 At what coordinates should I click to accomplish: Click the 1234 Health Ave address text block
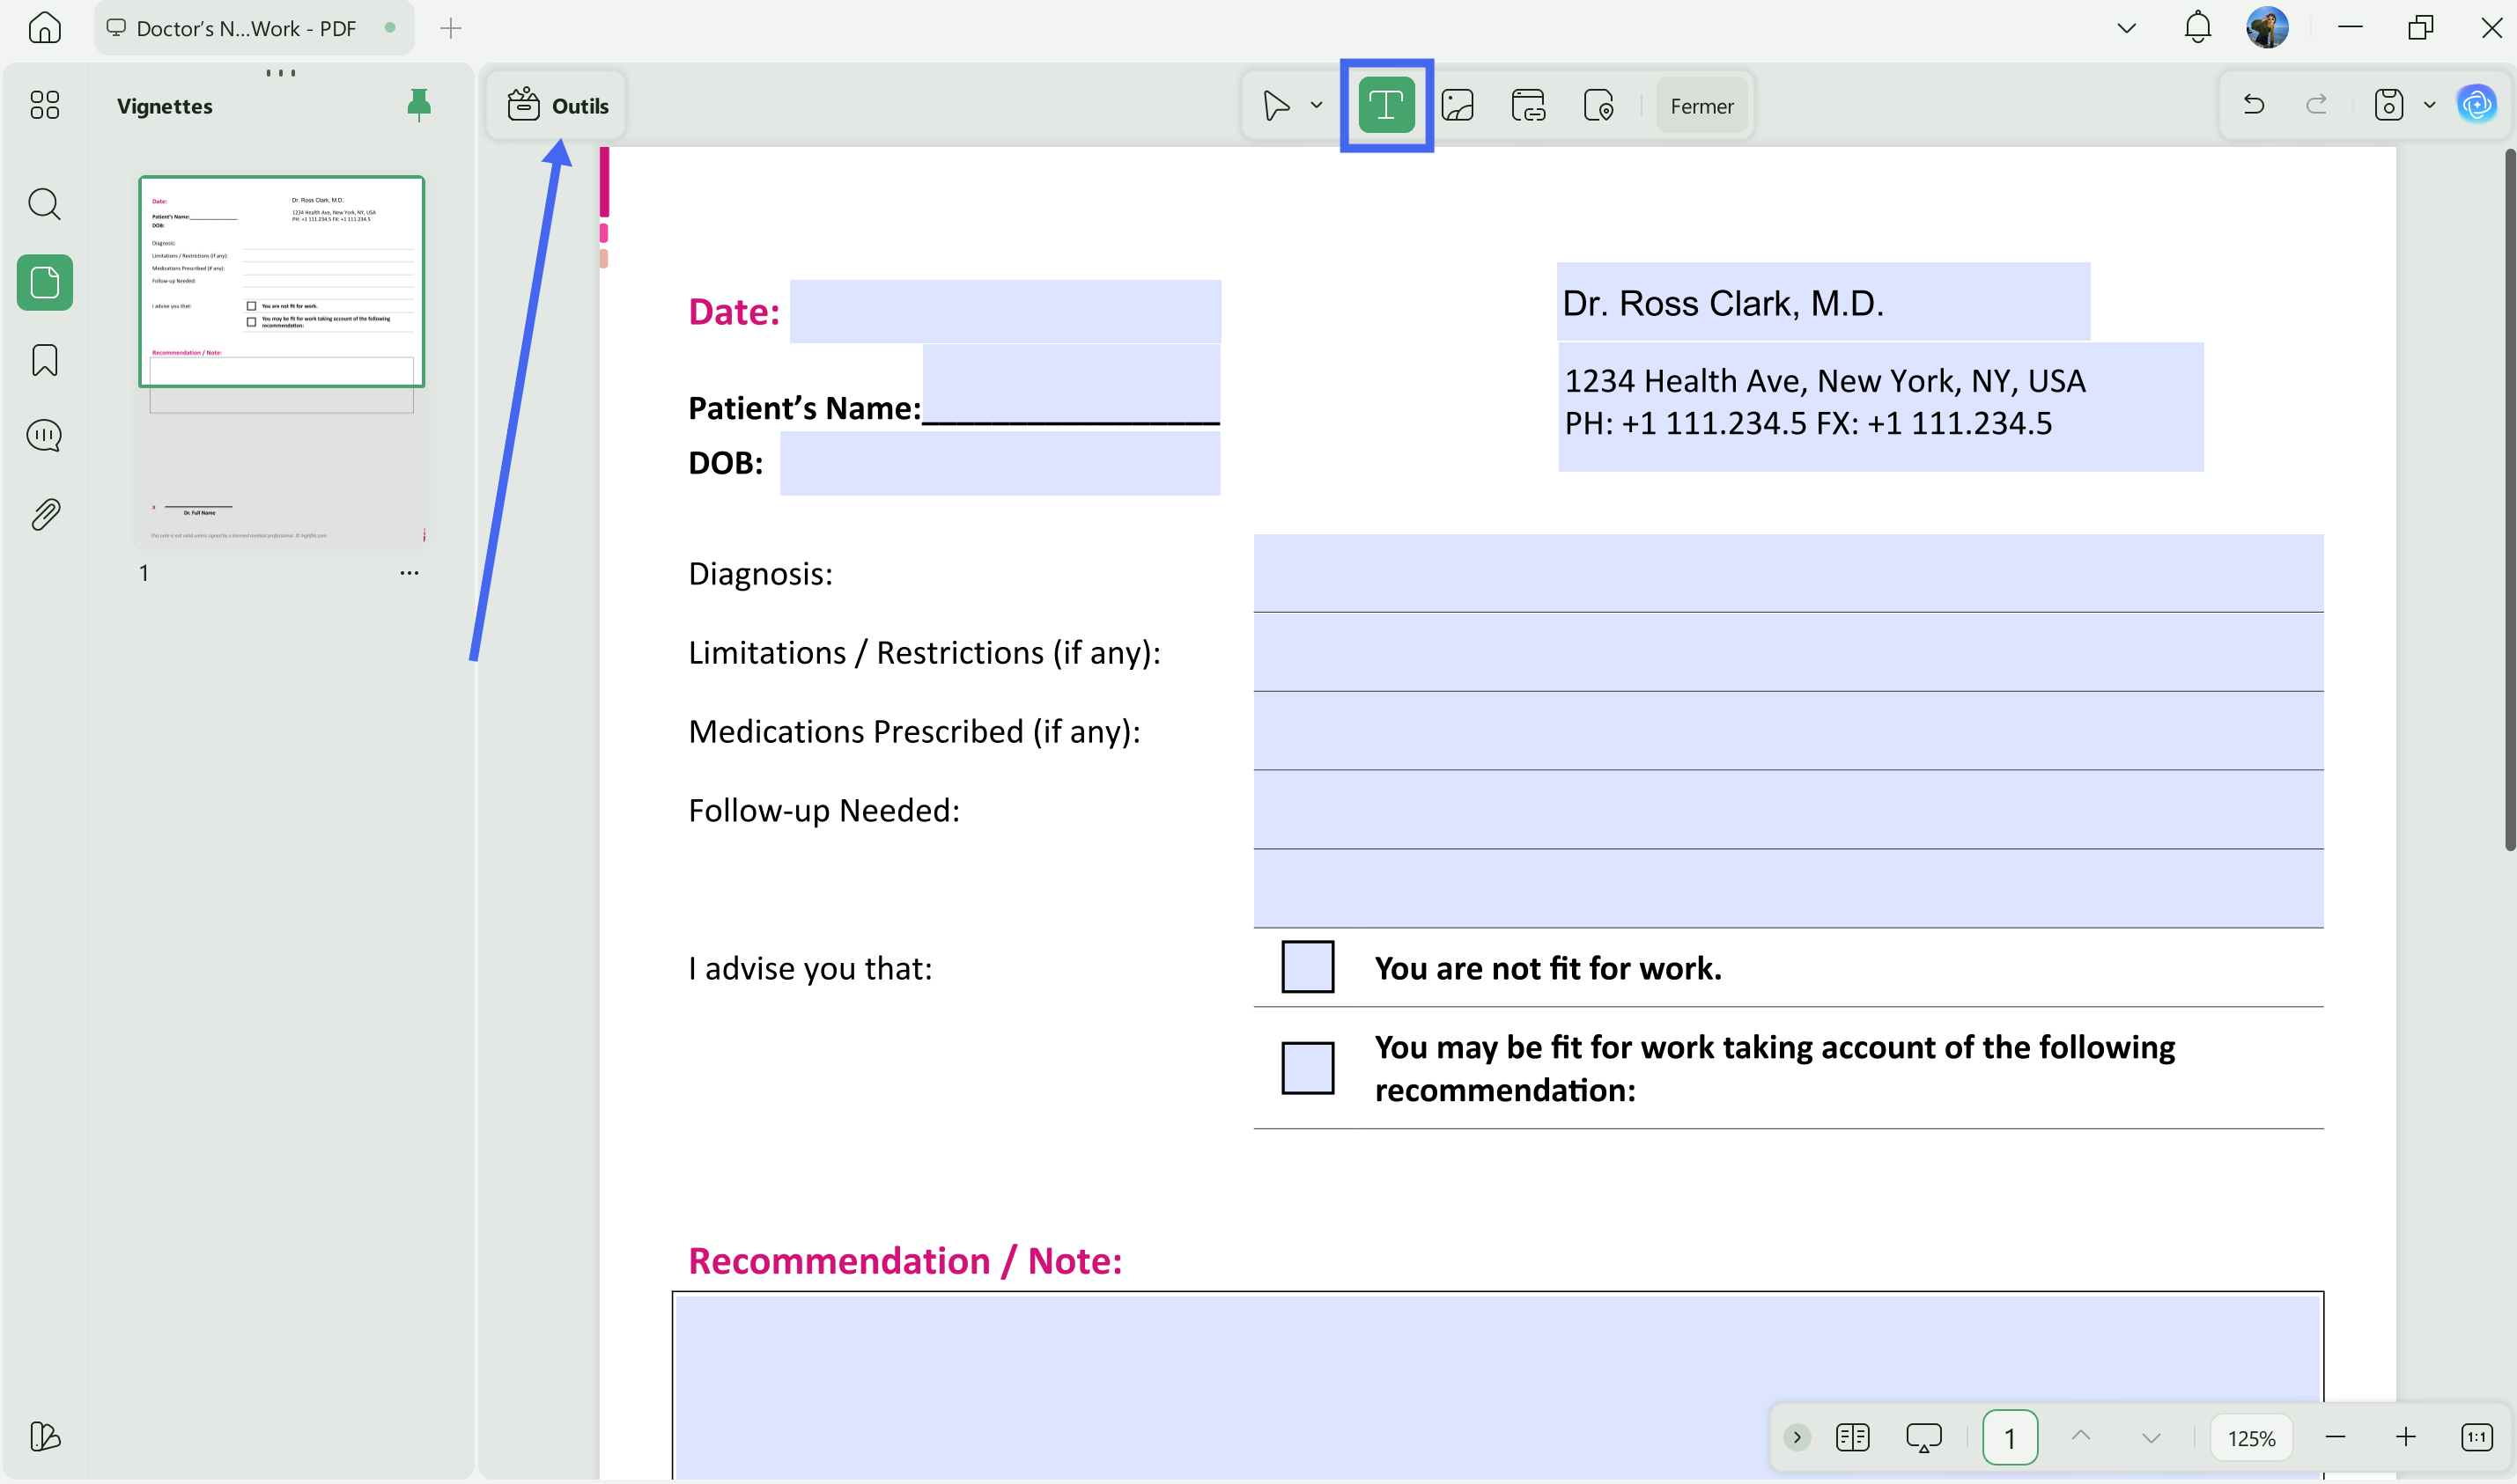(x=1881, y=406)
